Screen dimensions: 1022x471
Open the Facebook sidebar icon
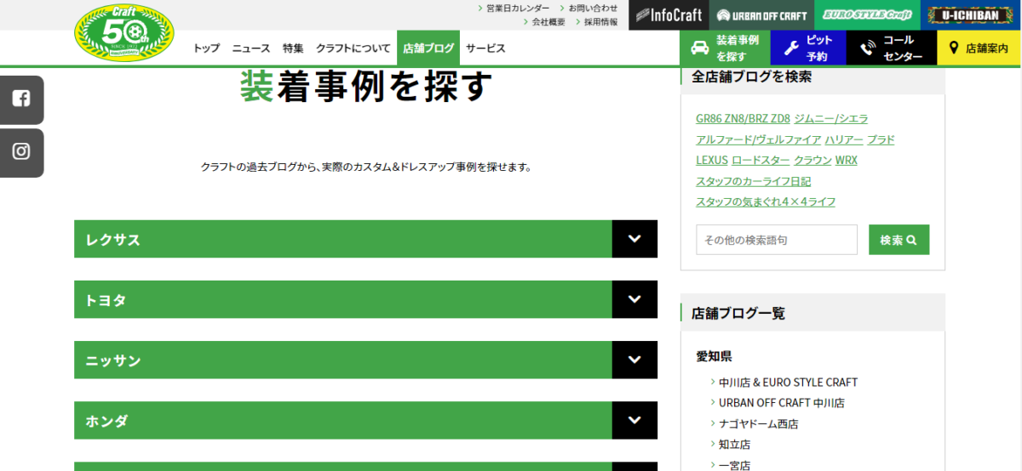[21, 99]
